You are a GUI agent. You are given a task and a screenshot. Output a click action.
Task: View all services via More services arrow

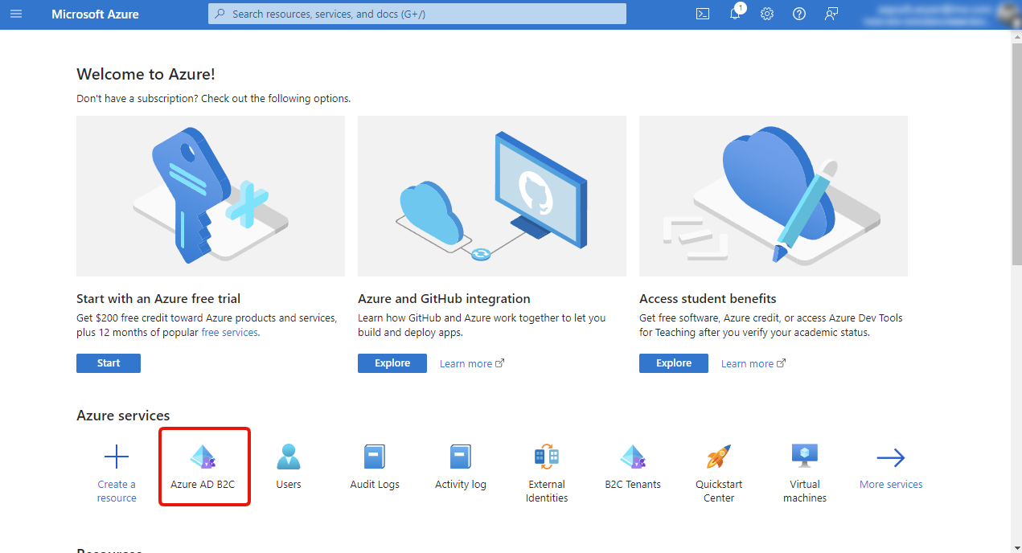pyautogui.click(x=890, y=466)
